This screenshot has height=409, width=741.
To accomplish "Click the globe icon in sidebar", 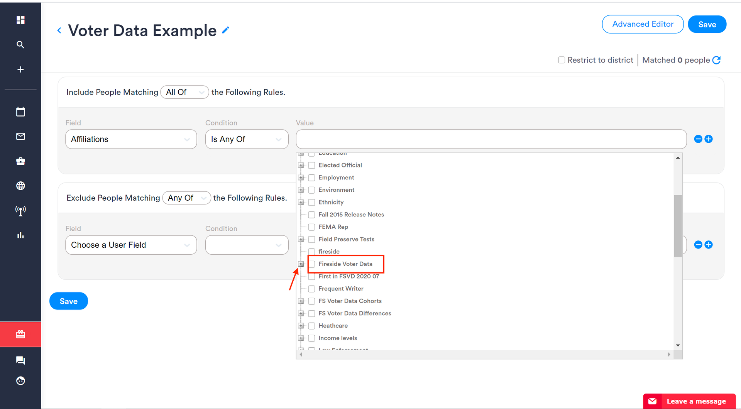I will click(20, 186).
